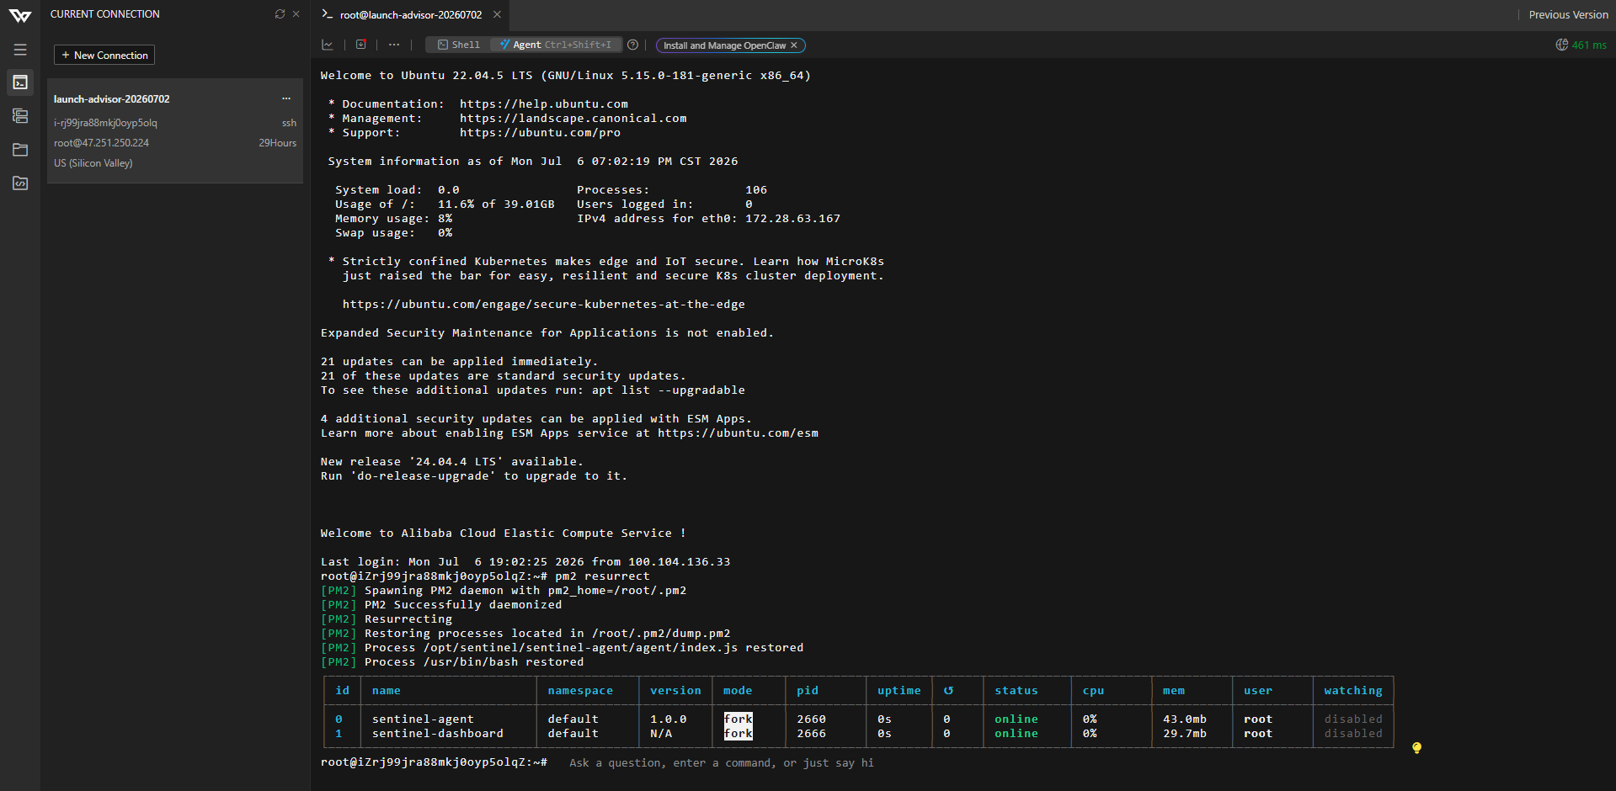
Task: Click the secure-kubernetes-at-the-edge URL
Action: click(x=543, y=305)
